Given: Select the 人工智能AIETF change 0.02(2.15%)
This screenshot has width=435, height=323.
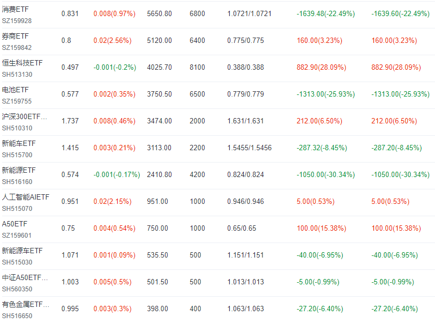Looking at the screenshot, I should pos(112,202).
